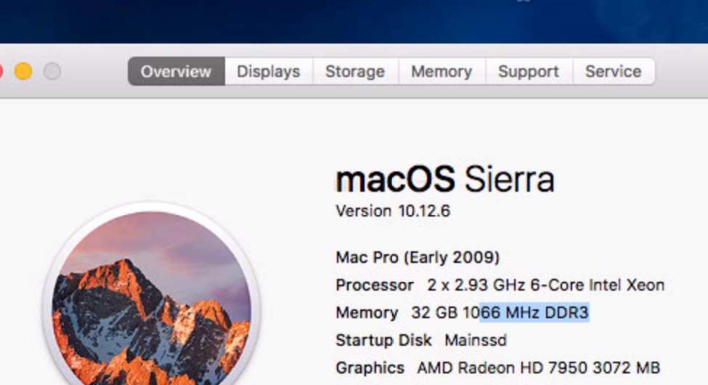Viewport: 708px width, 385px height.
Task: Click the highlighted MHz DDR3 memory text
Action: [534, 313]
